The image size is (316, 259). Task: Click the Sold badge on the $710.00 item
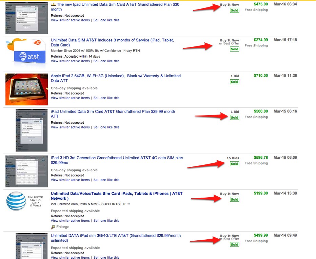point(234,82)
